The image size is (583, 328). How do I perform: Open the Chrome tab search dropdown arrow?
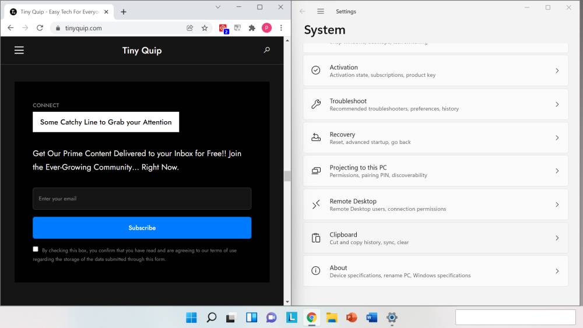(218, 7)
